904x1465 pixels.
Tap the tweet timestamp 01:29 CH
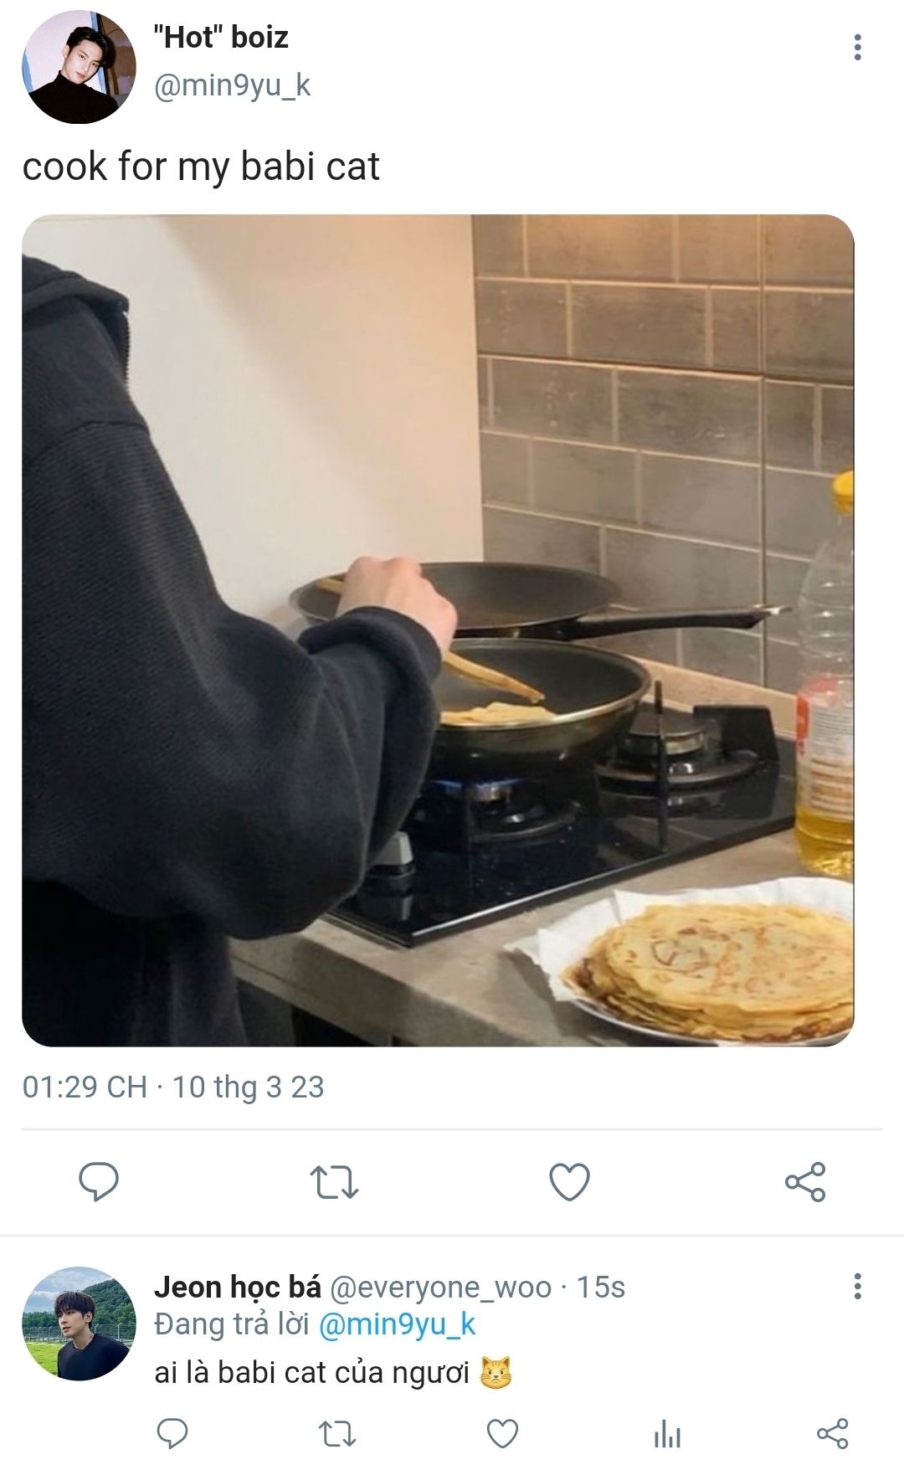85,1087
